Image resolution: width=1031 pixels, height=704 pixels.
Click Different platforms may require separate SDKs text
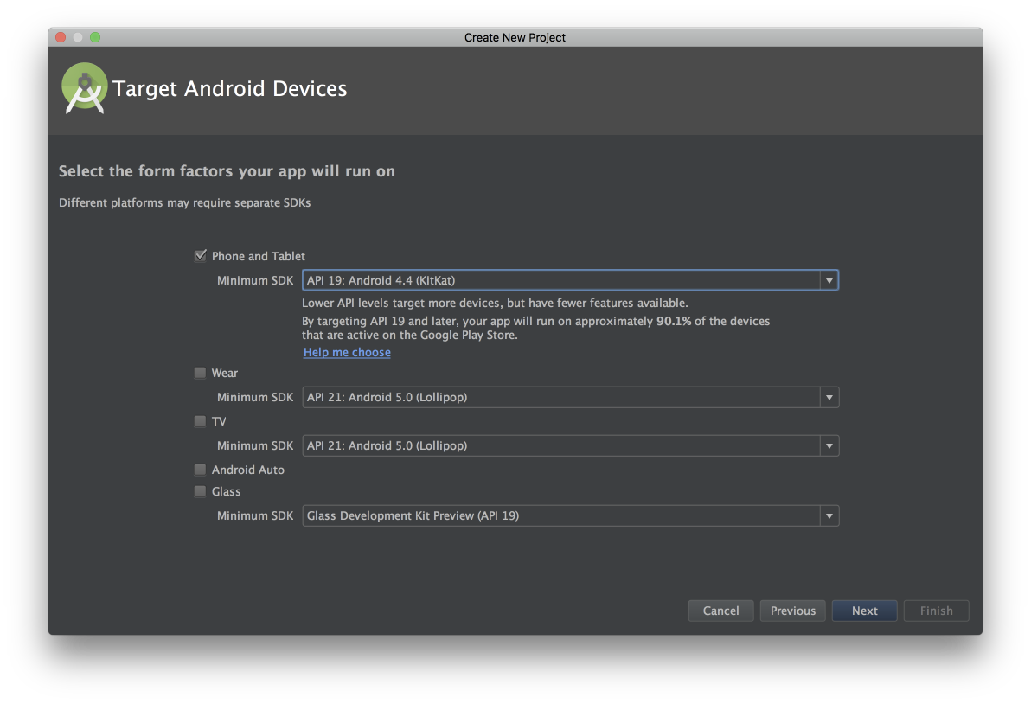tap(185, 202)
